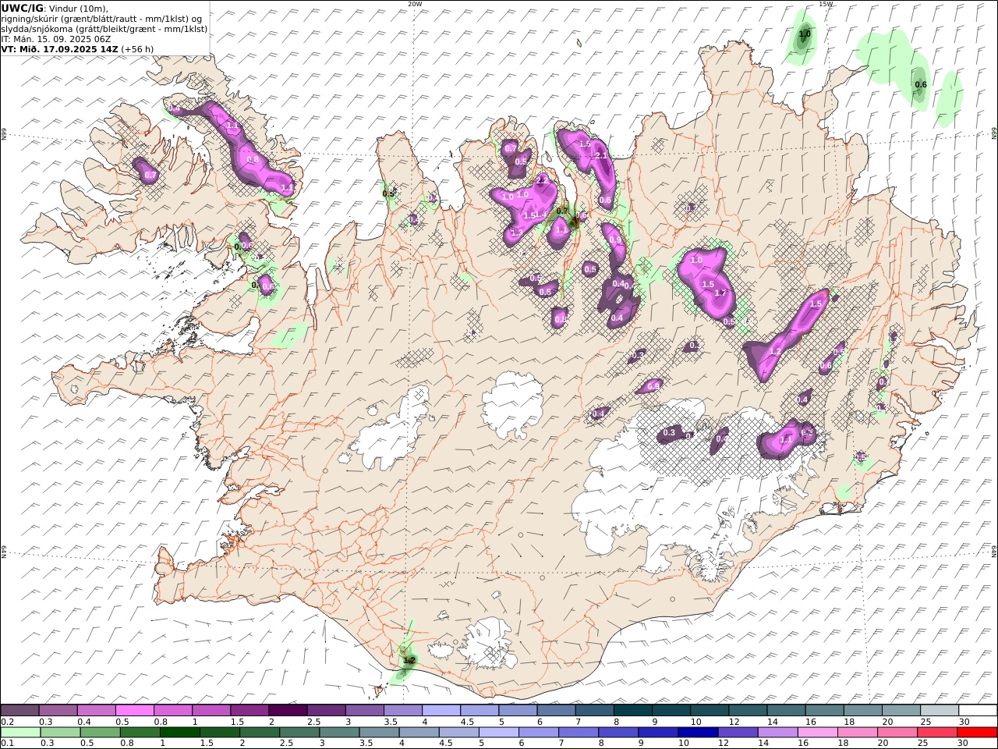Select the magenta snow swatch labeled 1
The height and width of the screenshot is (749, 998).
[x=211, y=710]
